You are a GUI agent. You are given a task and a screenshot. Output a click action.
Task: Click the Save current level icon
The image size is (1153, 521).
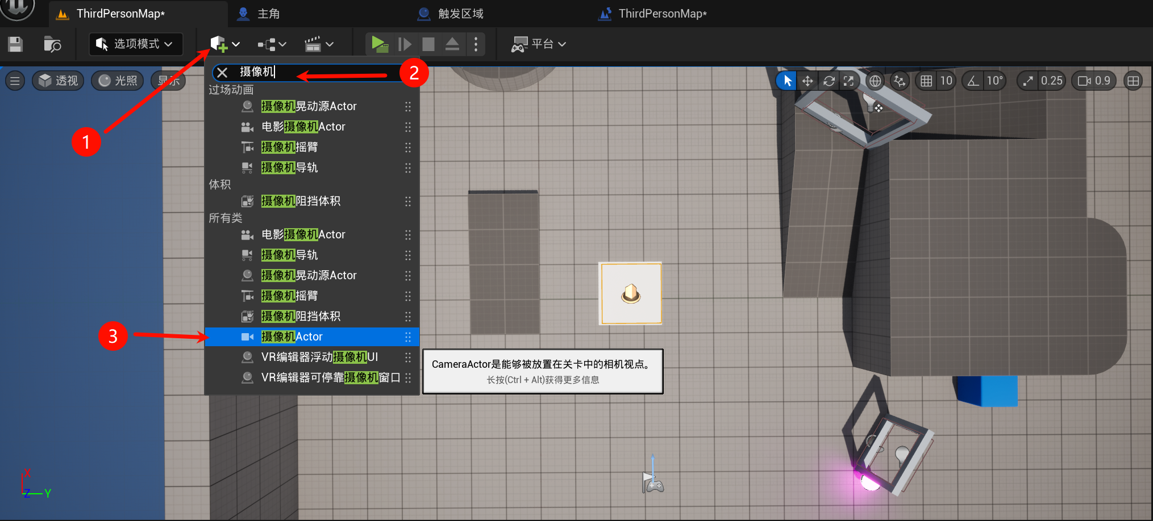click(x=15, y=44)
